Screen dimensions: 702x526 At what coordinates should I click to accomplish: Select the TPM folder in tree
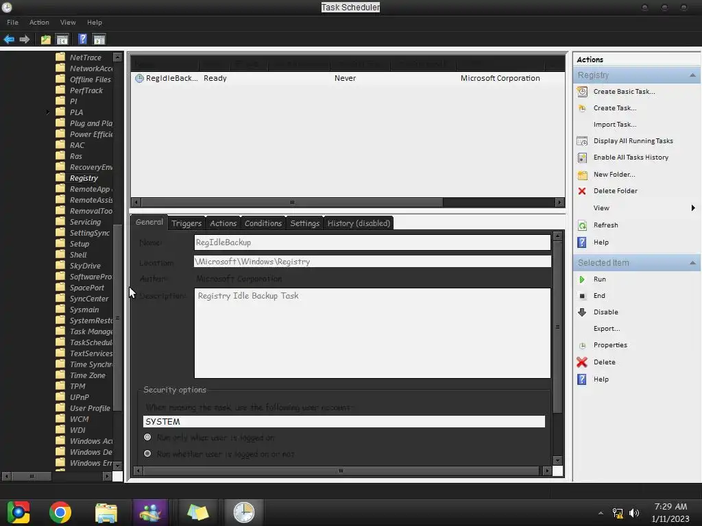(77, 386)
